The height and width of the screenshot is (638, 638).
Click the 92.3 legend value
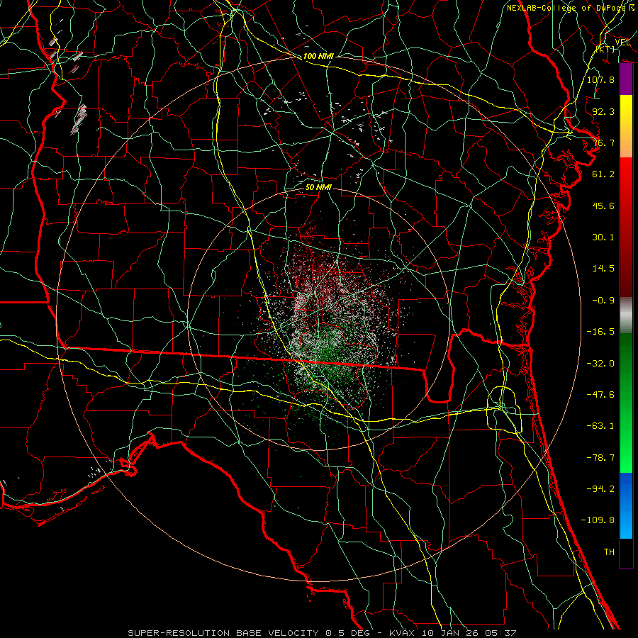point(603,111)
